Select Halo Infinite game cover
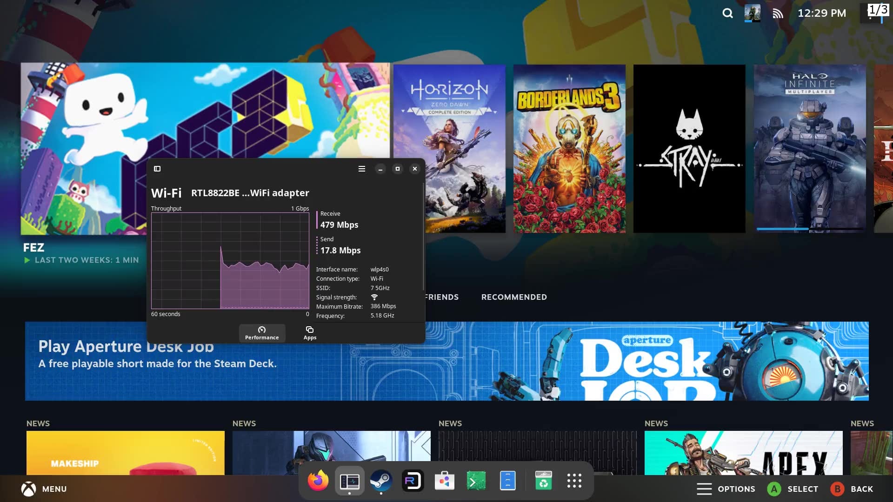 pyautogui.click(x=810, y=149)
